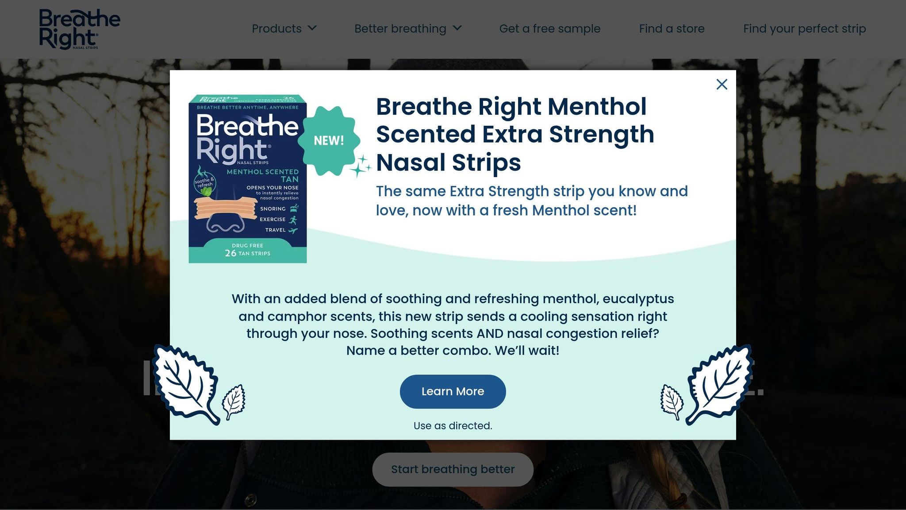906x510 pixels.
Task: Click the small left mint leaf
Action: (234, 402)
